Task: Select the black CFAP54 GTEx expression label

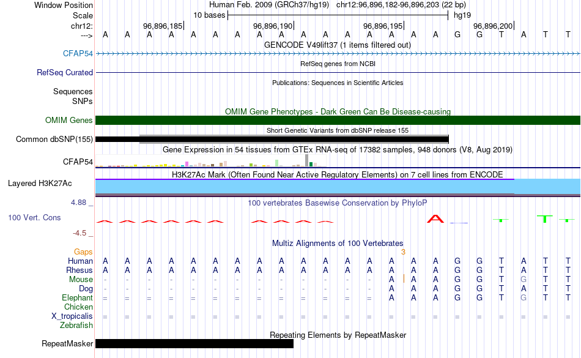Action: tap(78, 162)
